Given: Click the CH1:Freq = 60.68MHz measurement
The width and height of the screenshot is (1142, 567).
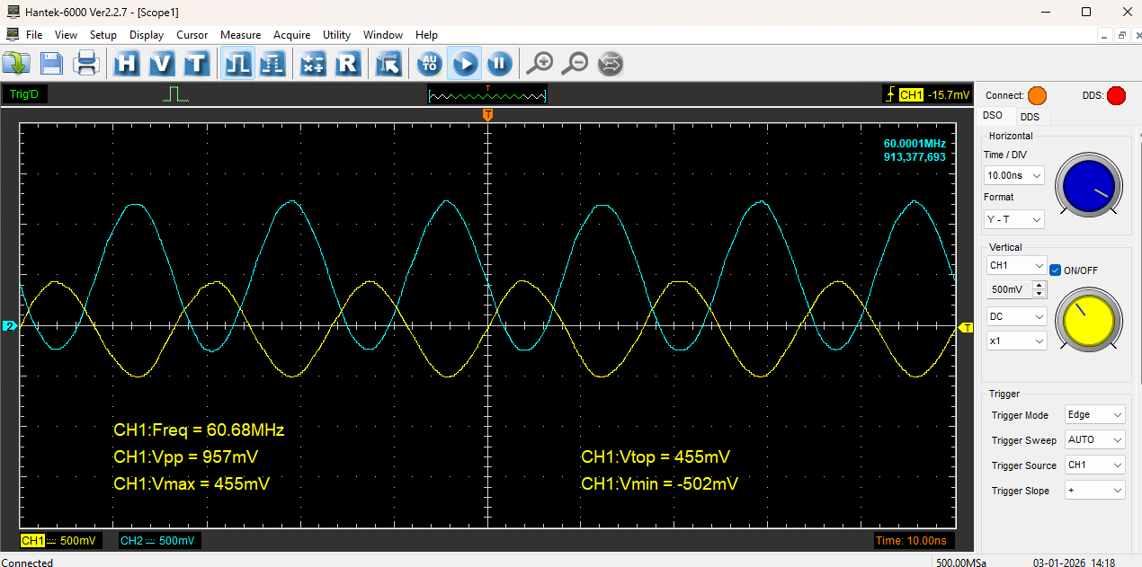Looking at the screenshot, I should click(199, 430).
